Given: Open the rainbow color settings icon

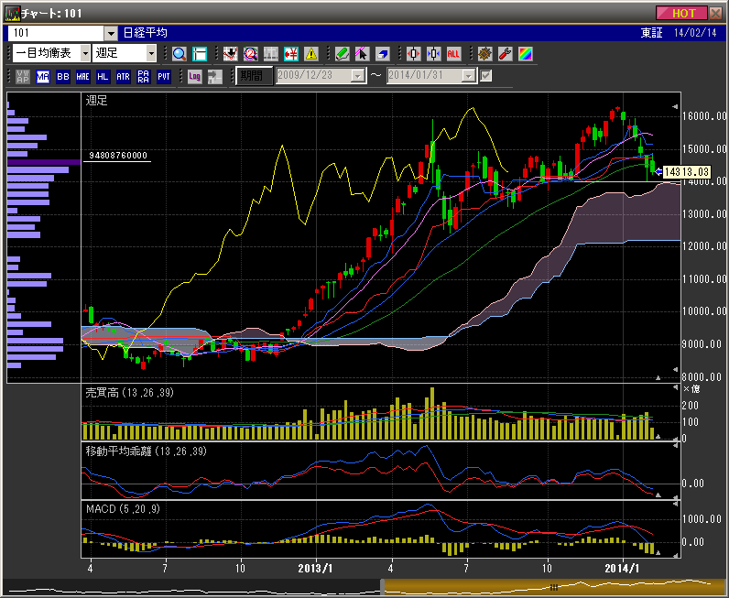Looking at the screenshot, I should point(525,54).
